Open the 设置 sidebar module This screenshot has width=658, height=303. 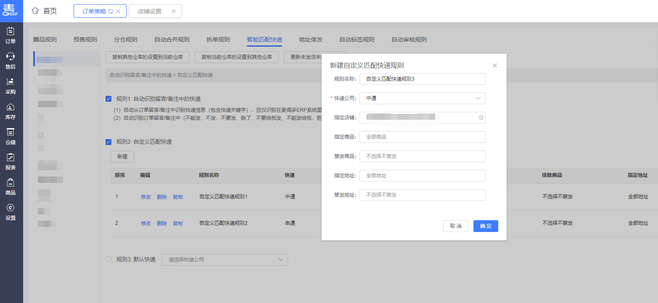click(11, 212)
